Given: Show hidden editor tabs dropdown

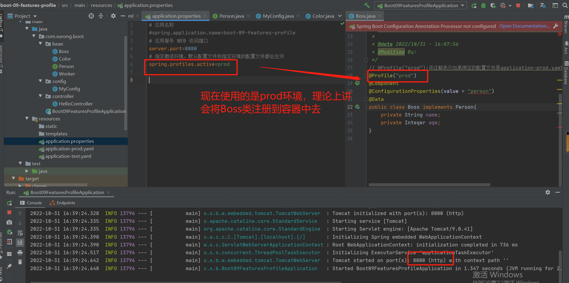Looking at the screenshot, I should pos(340,16).
